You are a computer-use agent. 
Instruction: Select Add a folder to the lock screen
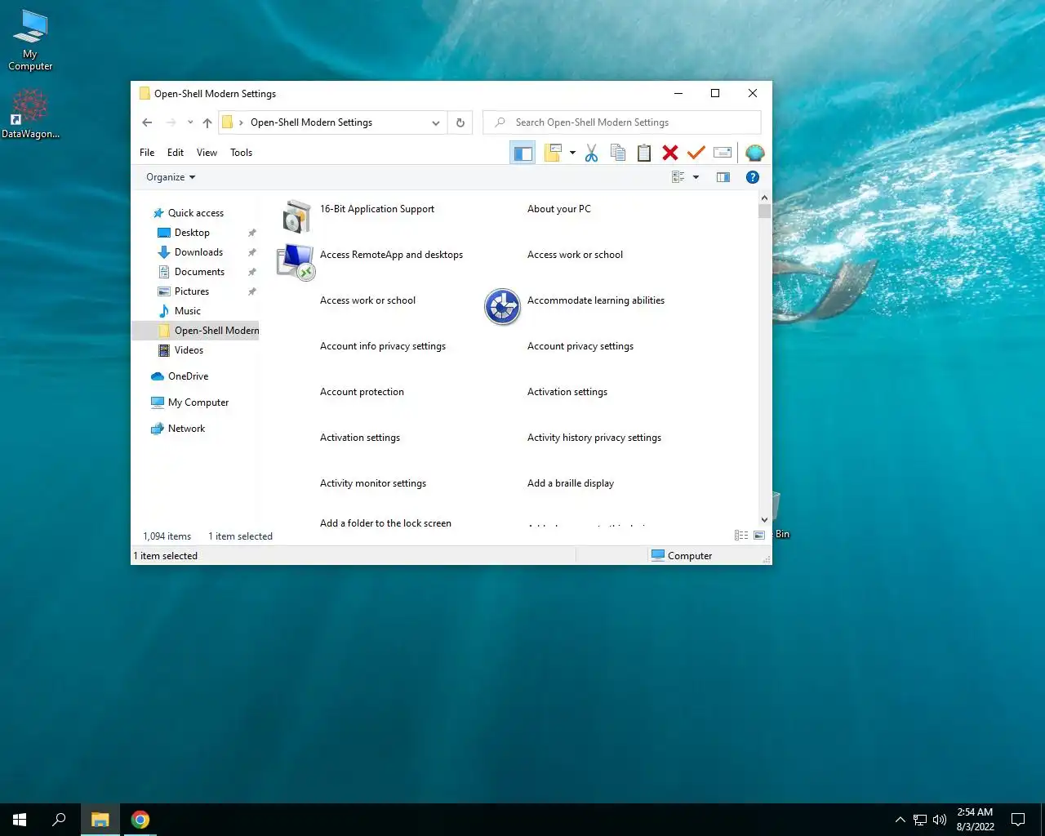[x=385, y=523]
